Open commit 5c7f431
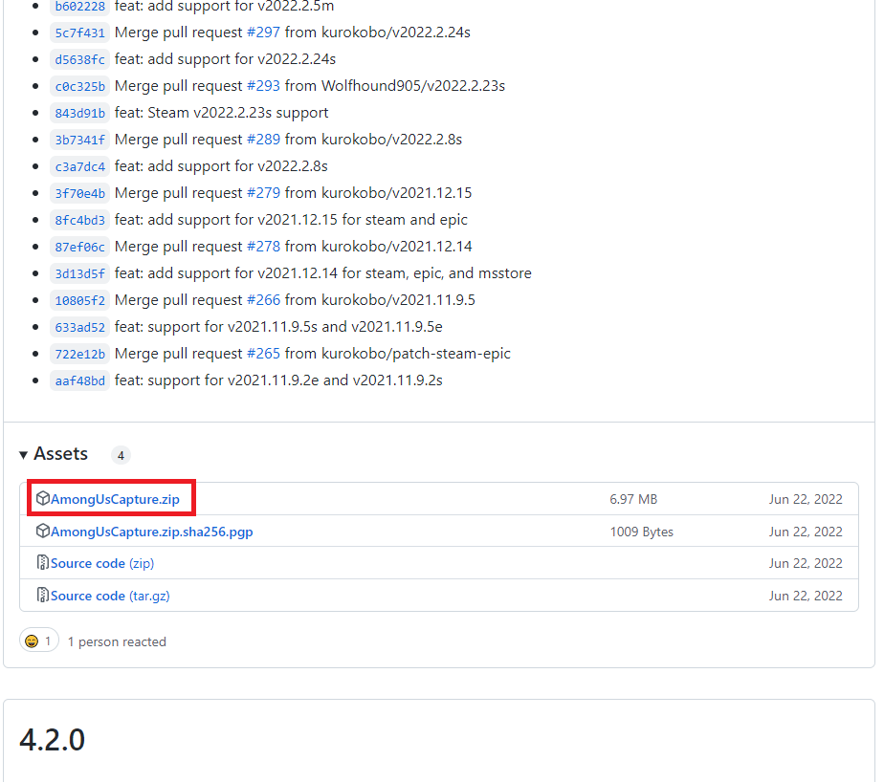 tap(79, 33)
